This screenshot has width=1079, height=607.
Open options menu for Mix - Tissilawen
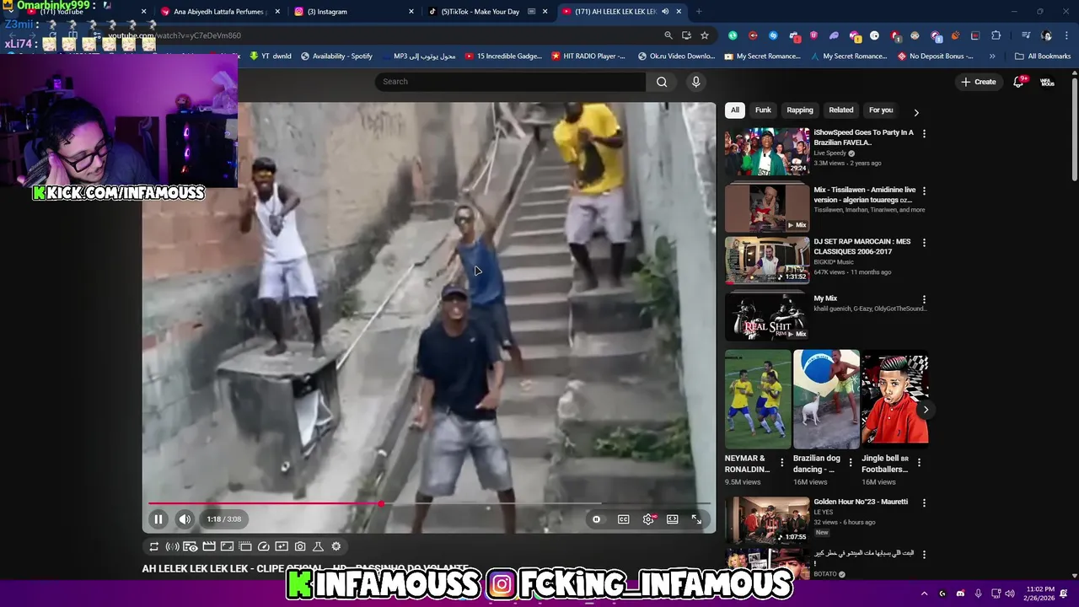(924, 191)
